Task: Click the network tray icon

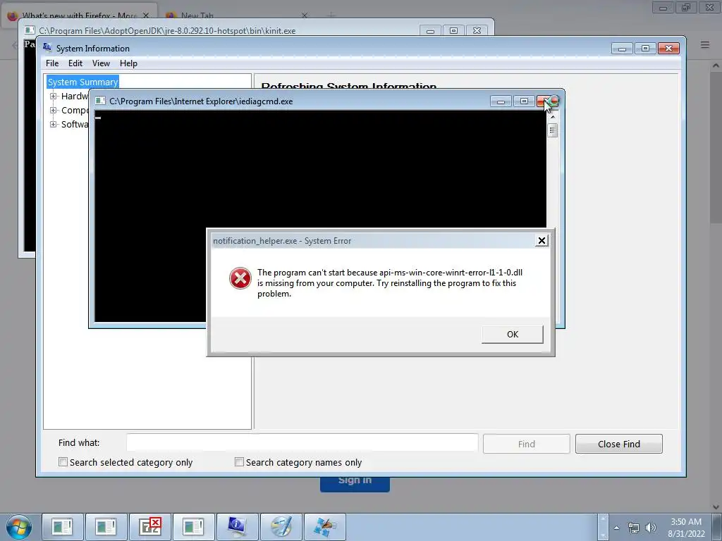Action: click(x=634, y=528)
